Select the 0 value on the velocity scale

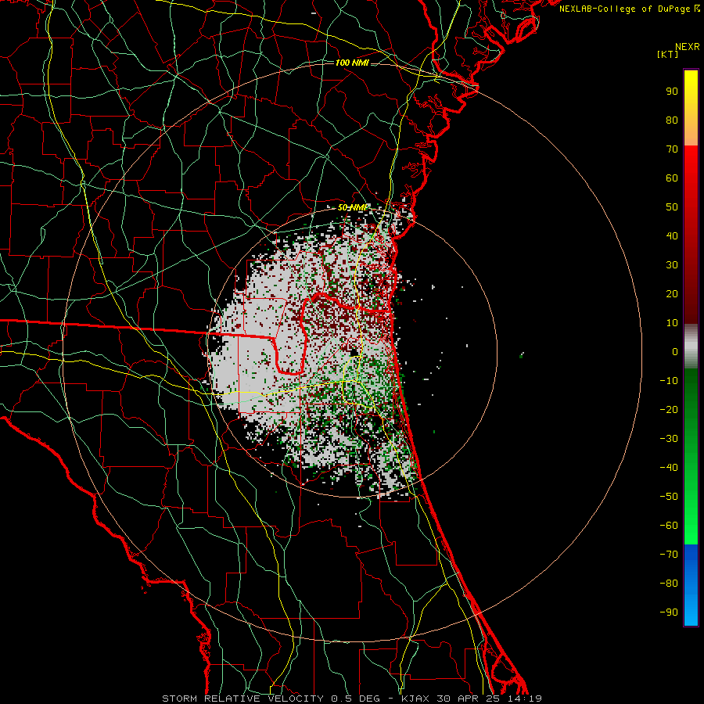click(675, 352)
